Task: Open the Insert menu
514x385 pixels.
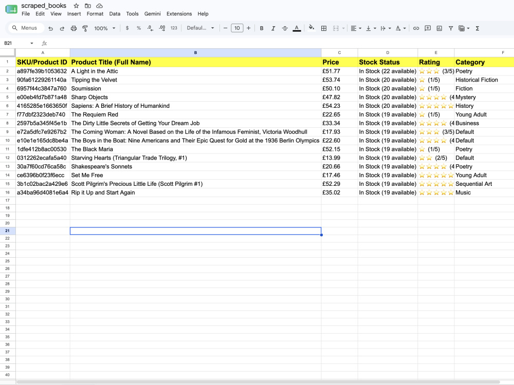Action: [74, 14]
